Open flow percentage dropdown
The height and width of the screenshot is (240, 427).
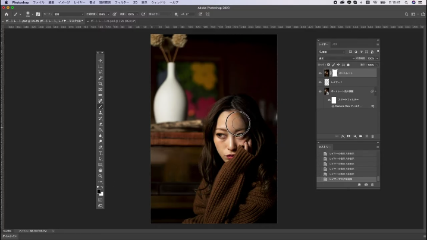pos(137,14)
